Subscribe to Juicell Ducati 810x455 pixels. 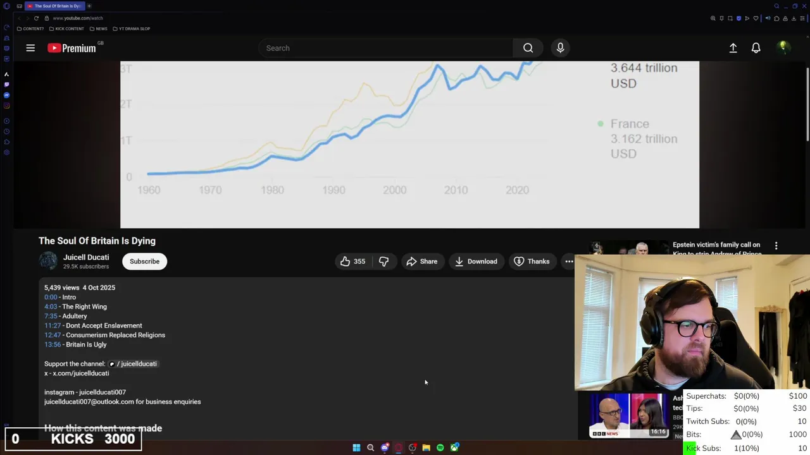[x=144, y=261]
